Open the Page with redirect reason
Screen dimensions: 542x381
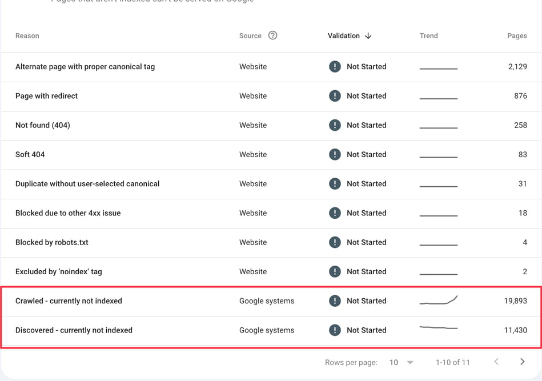click(x=46, y=96)
